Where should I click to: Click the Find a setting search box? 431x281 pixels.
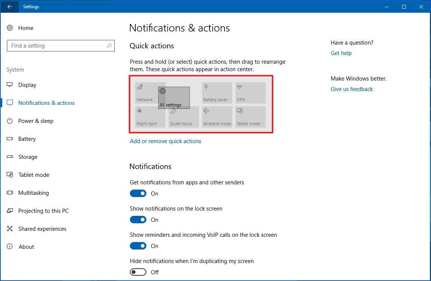[61, 45]
